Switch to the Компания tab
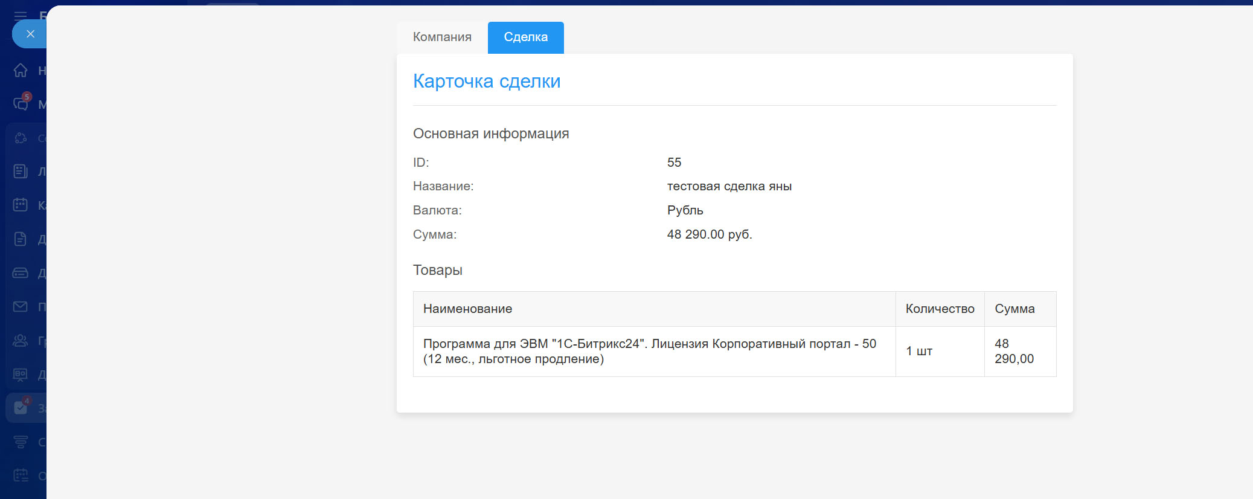This screenshot has height=499, width=1253. click(x=442, y=37)
